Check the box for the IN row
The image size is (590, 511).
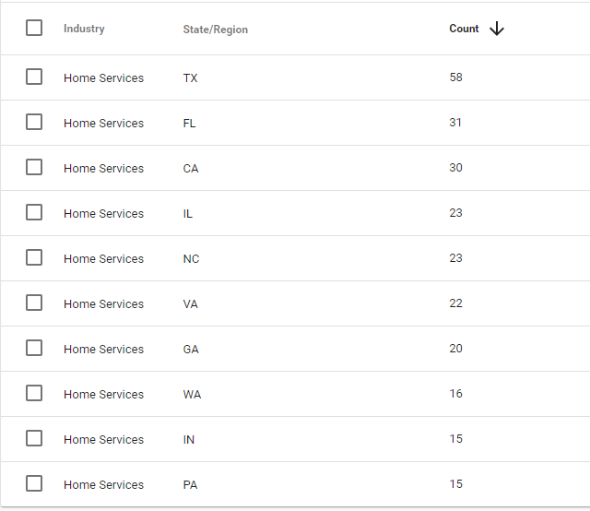tap(34, 438)
